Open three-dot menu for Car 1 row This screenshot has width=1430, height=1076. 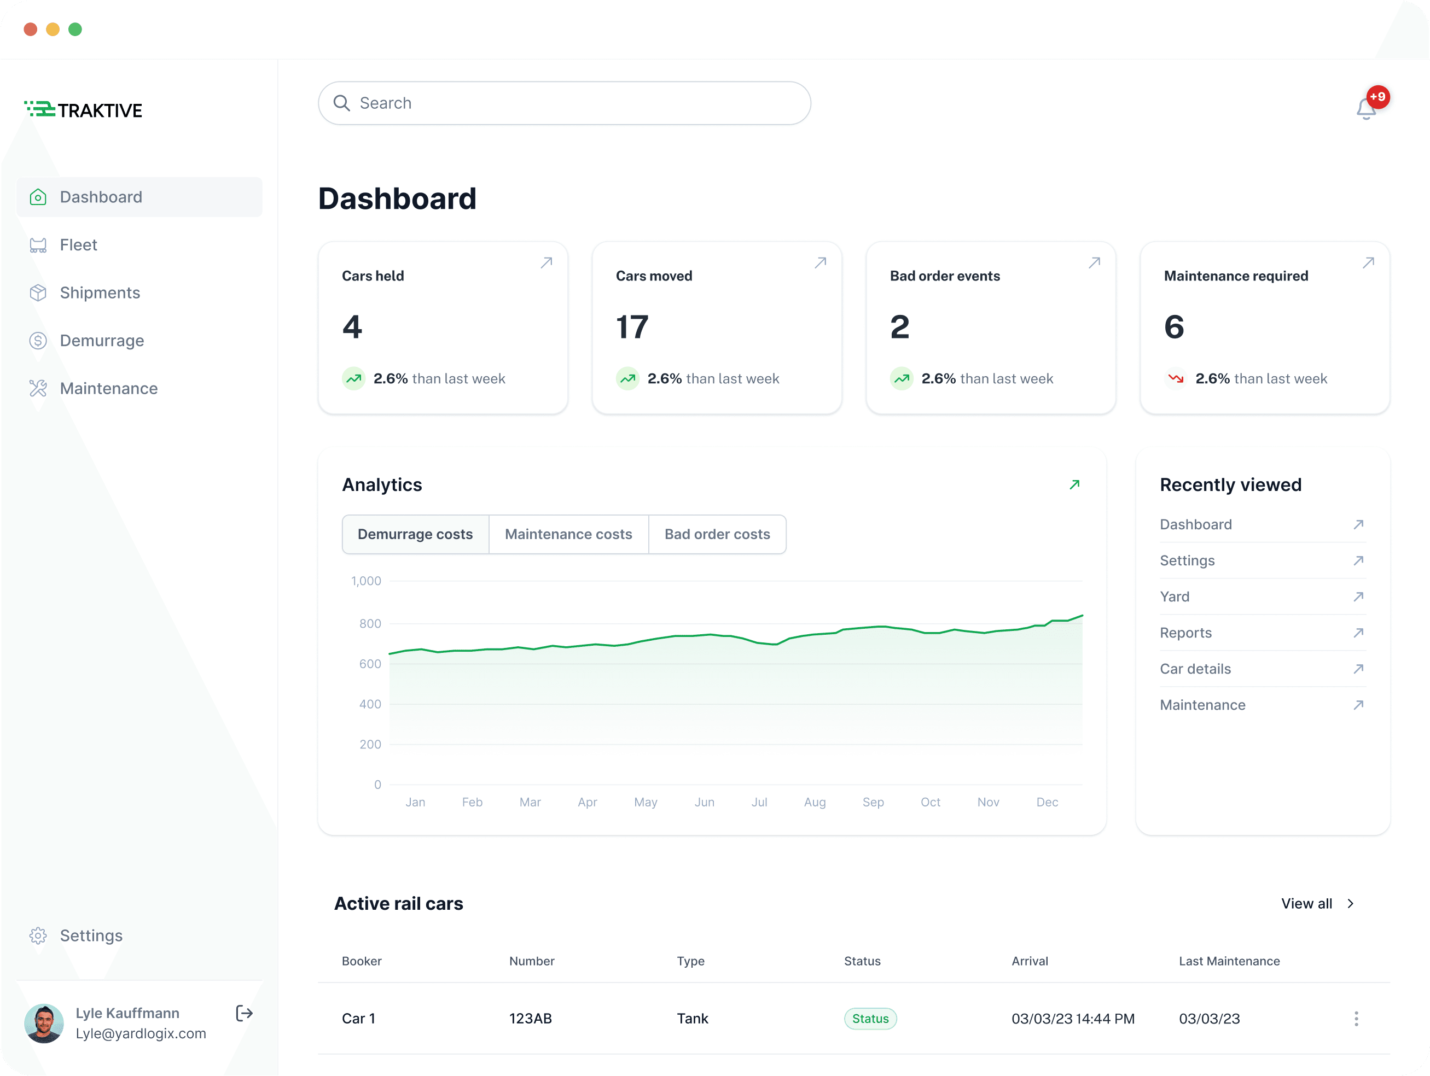click(1356, 1019)
